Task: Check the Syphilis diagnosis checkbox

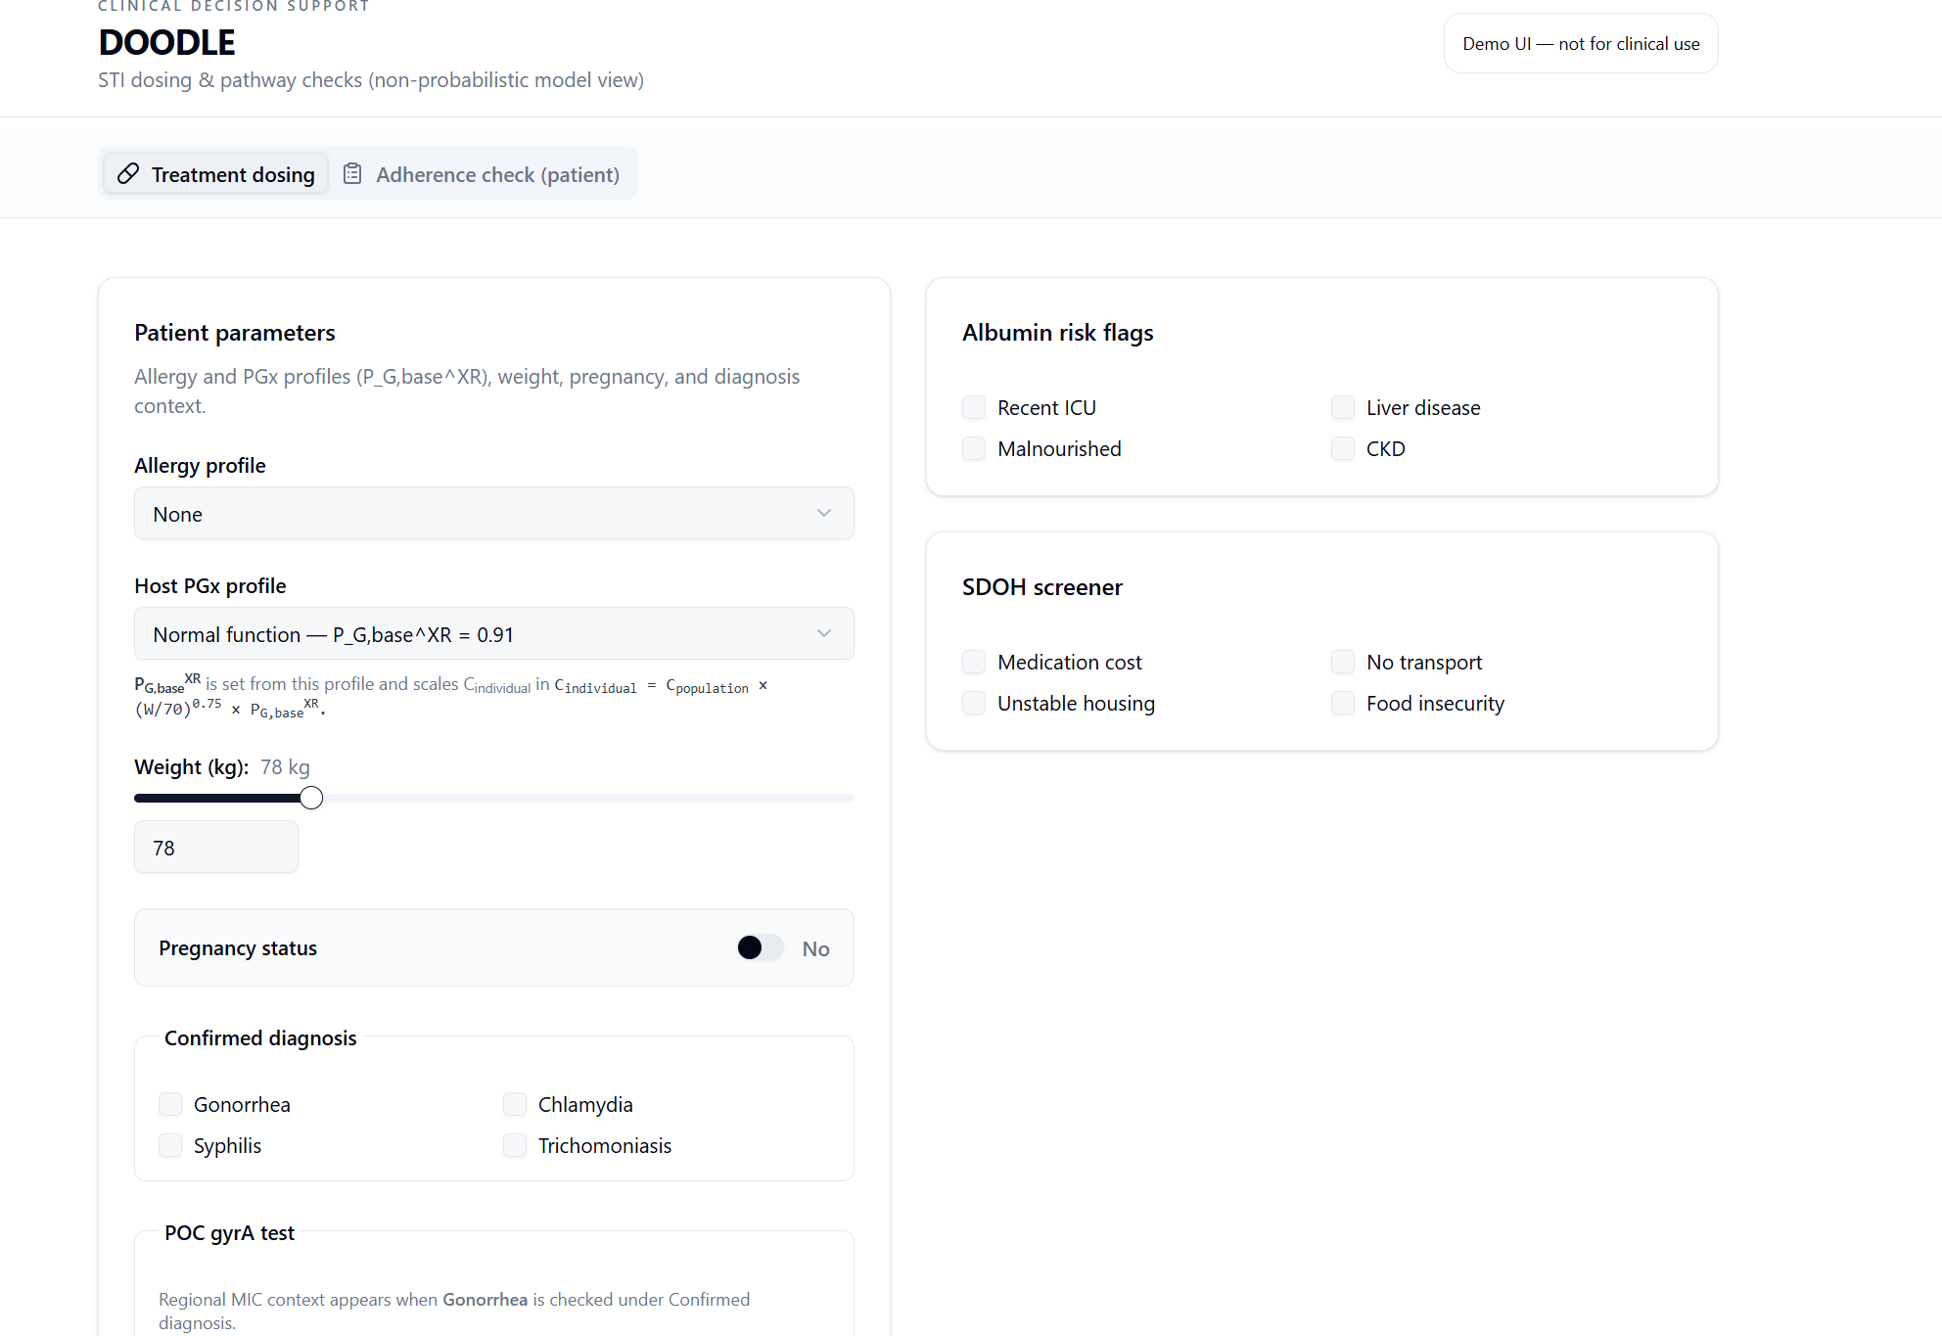Action: 170,1146
